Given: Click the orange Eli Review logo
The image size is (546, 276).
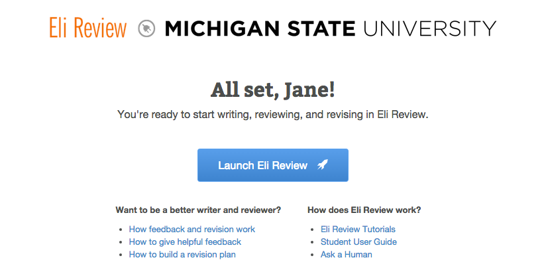Looking at the screenshot, I should pos(87,29).
